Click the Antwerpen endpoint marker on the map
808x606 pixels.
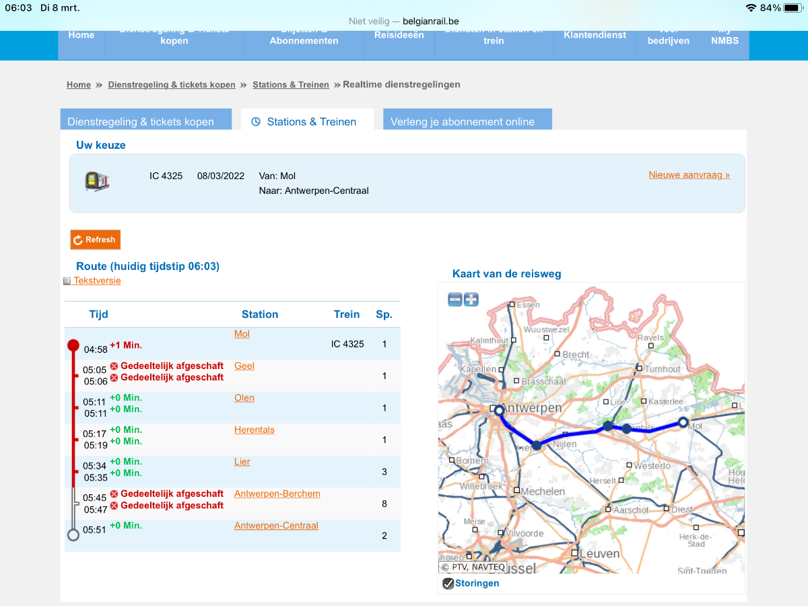pyautogui.click(x=499, y=410)
